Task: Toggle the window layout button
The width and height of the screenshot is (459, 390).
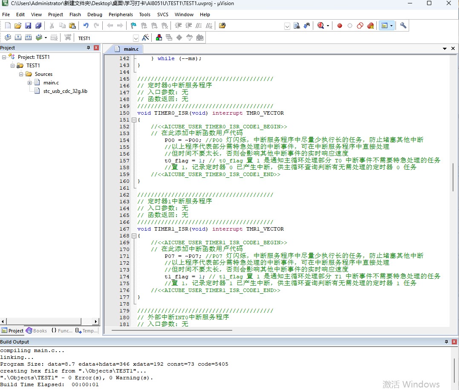Action: click(x=384, y=26)
